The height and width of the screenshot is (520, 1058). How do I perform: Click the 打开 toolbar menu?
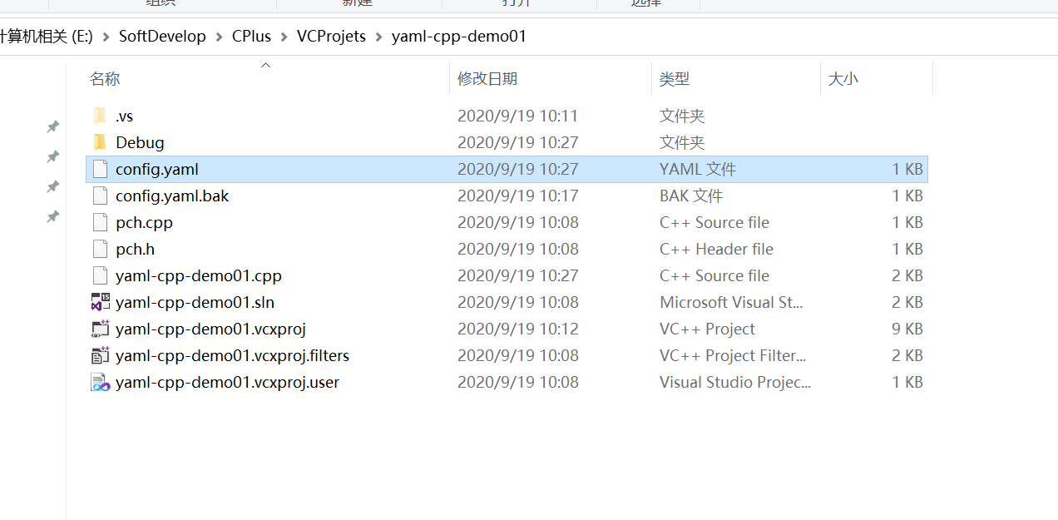(x=515, y=3)
